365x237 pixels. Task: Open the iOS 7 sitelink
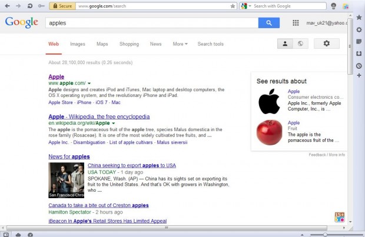[x=101, y=102]
